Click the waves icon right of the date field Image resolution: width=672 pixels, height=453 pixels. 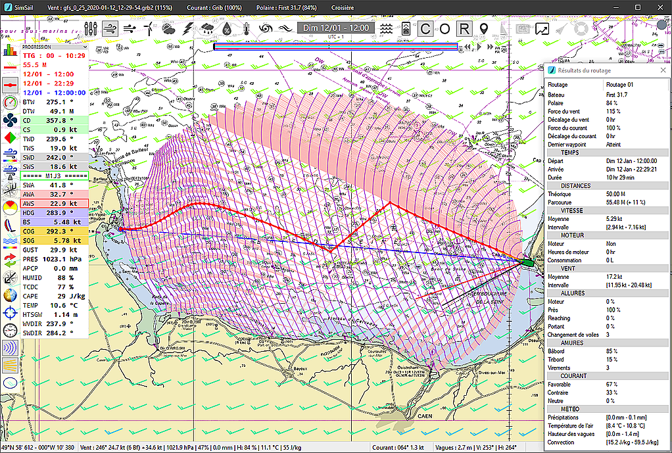[x=387, y=29]
